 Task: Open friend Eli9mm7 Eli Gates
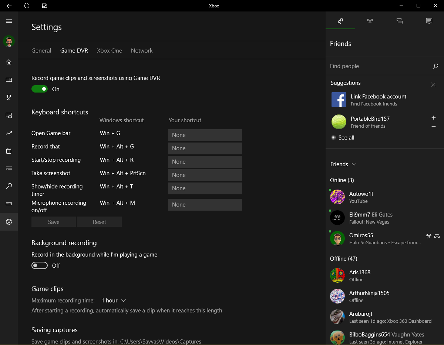[x=385, y=218]
